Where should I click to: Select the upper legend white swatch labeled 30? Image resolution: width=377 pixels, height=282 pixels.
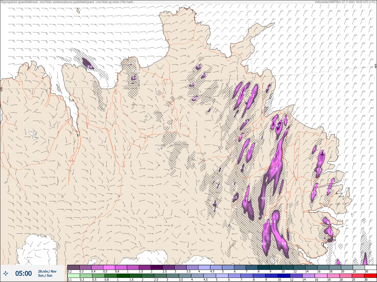pyautogui.click(x=371, y=267)
